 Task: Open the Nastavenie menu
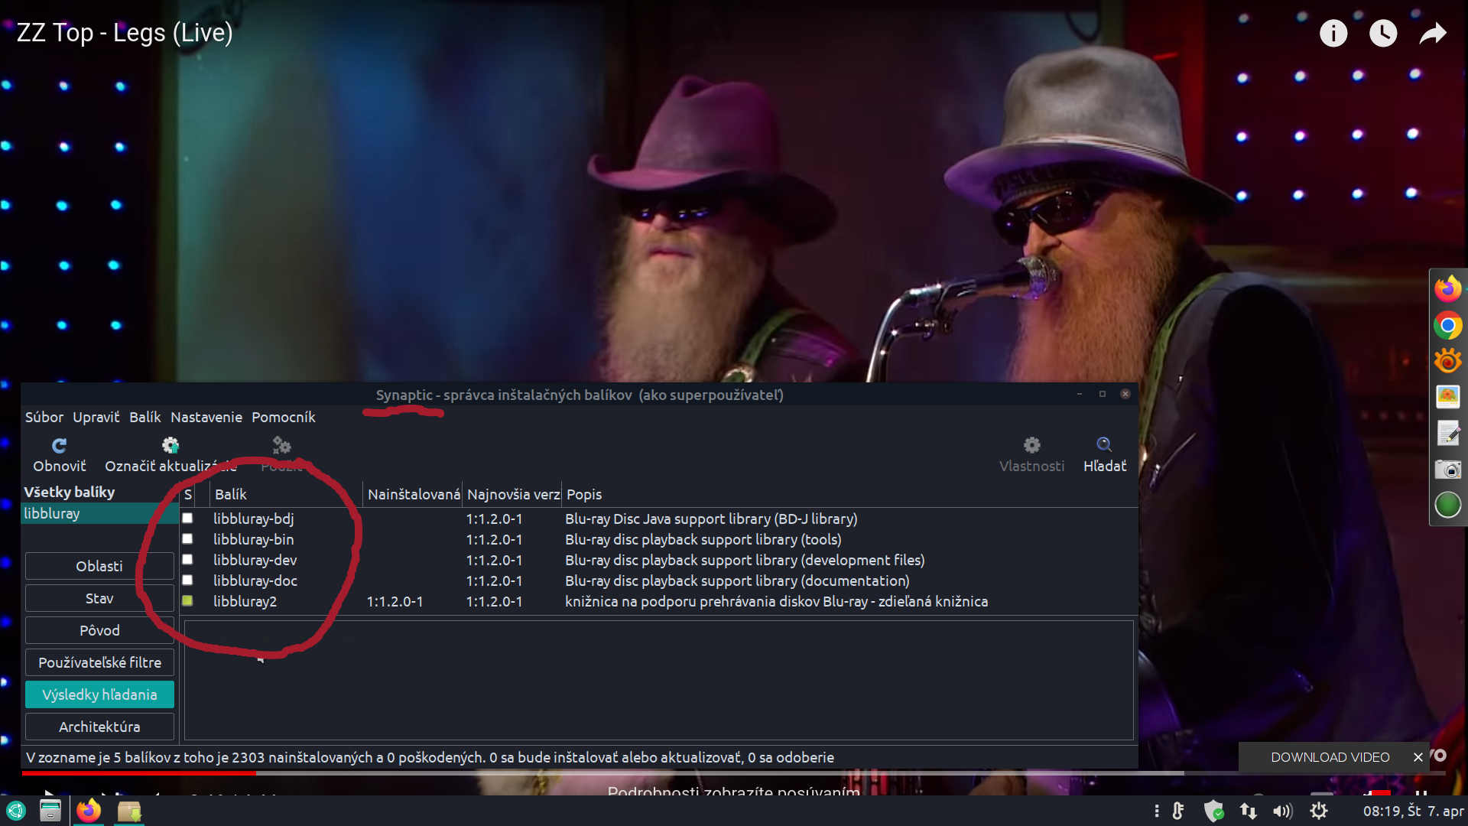(x=206, y=417)
